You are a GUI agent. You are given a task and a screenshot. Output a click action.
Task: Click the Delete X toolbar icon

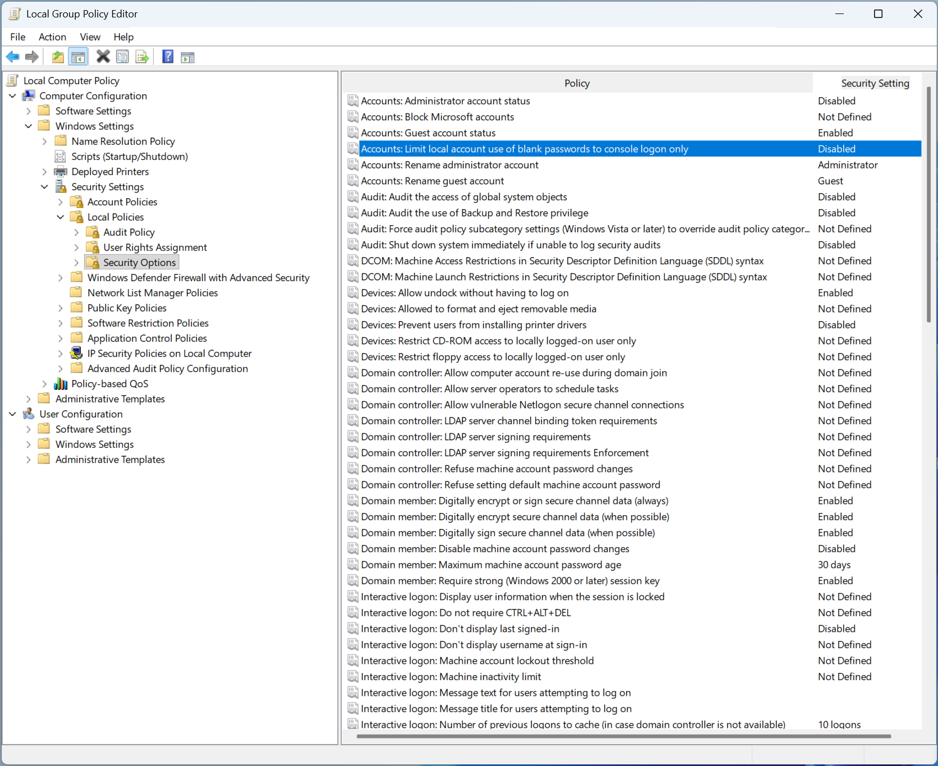[103, 57]
